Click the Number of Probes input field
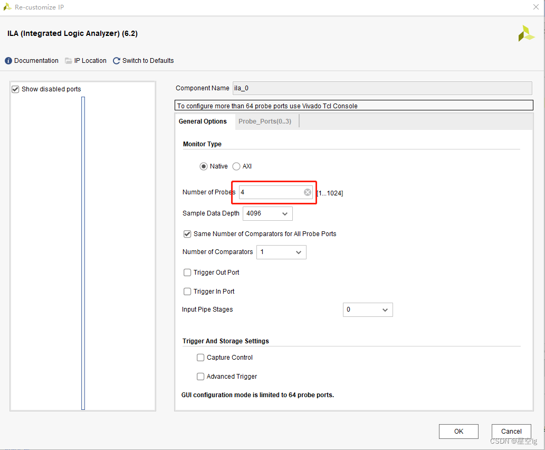 point(275,192)
